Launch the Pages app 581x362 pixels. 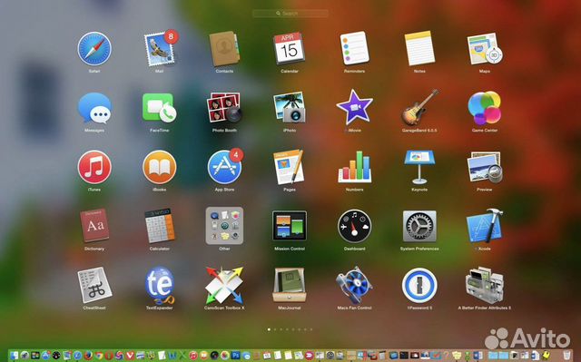click(x=290, y=167)
